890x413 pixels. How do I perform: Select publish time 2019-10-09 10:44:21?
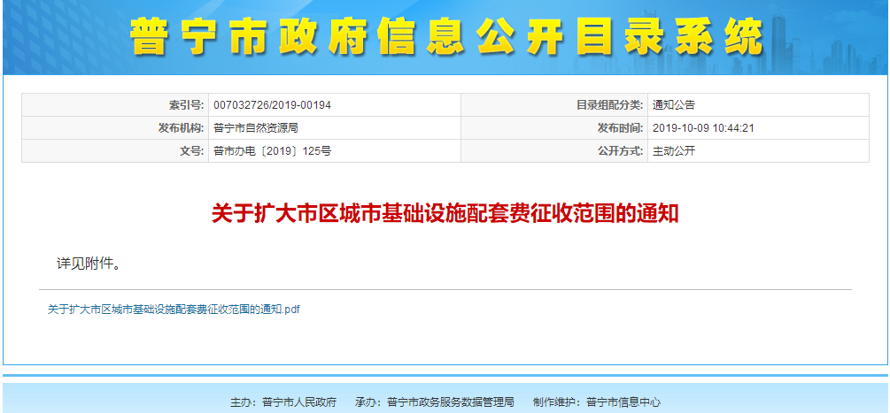click(x=703, y=128)
